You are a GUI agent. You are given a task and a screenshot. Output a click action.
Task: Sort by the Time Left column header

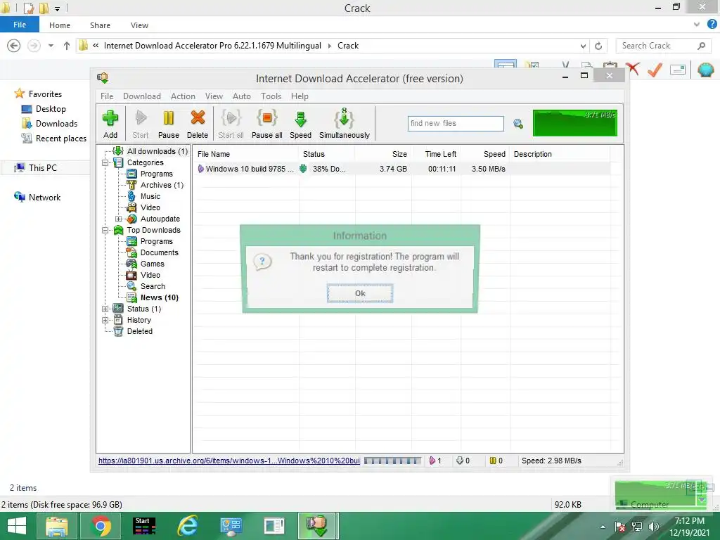click(x=436, y=154)
